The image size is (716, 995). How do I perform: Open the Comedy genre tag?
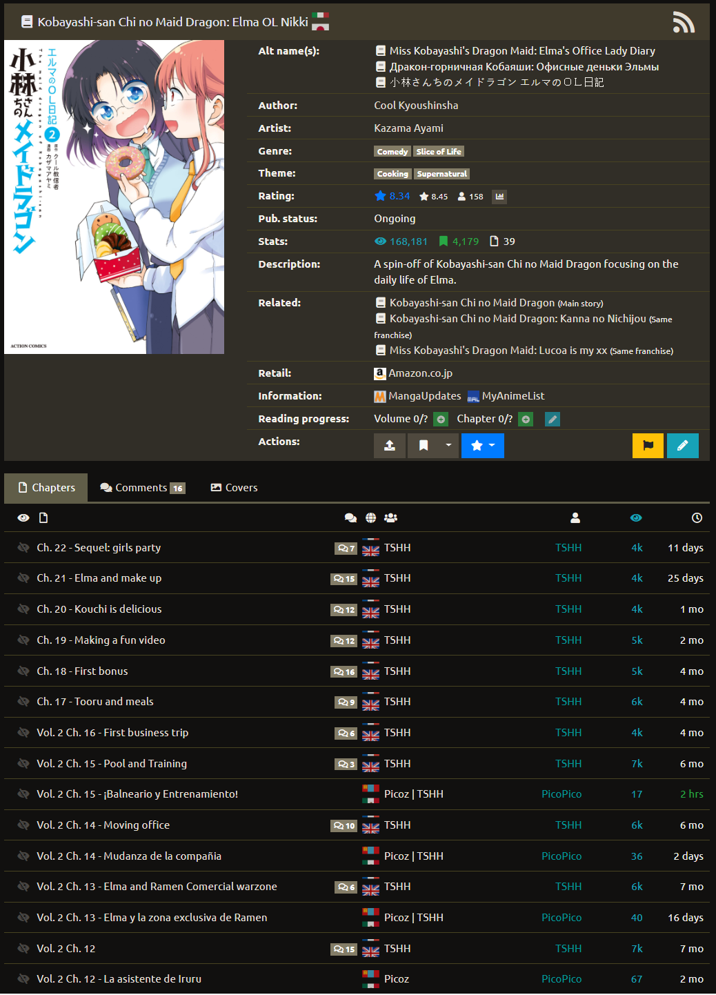[392, 152]
